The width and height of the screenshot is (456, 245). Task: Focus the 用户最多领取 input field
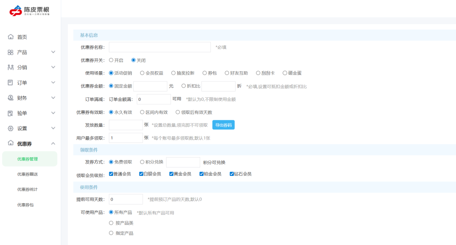[x=126, y=138]
